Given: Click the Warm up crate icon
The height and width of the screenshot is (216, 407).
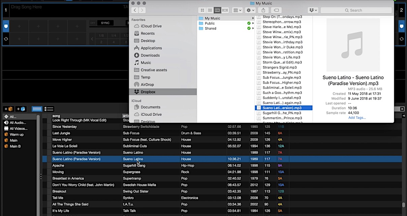Looking at the screenshot, I should click(x=7, y=135).
